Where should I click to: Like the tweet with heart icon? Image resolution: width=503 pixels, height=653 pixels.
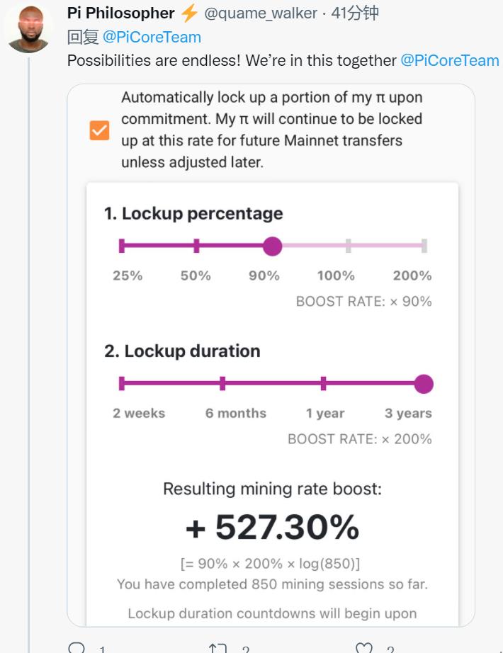click(x=364, y=647)
